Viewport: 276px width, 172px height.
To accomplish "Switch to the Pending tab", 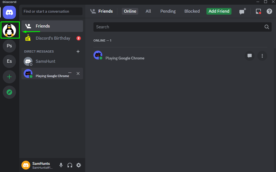I will [168, 11].
